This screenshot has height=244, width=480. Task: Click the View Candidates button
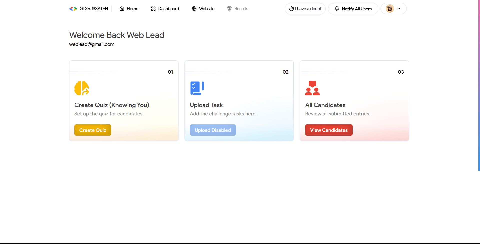click(329, 130)
